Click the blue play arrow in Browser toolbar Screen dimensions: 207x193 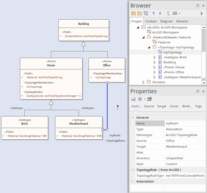click(202, 13)
